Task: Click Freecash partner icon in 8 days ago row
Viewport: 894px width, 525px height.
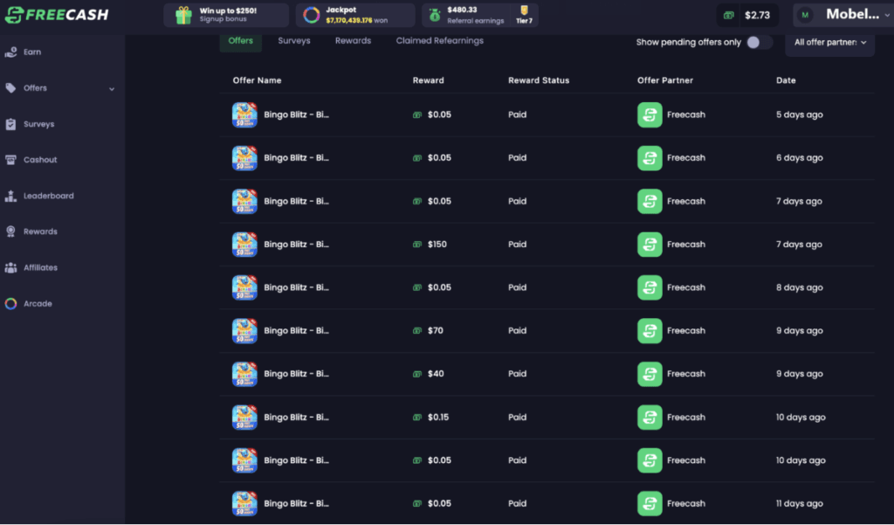Action: click(650, 287)
